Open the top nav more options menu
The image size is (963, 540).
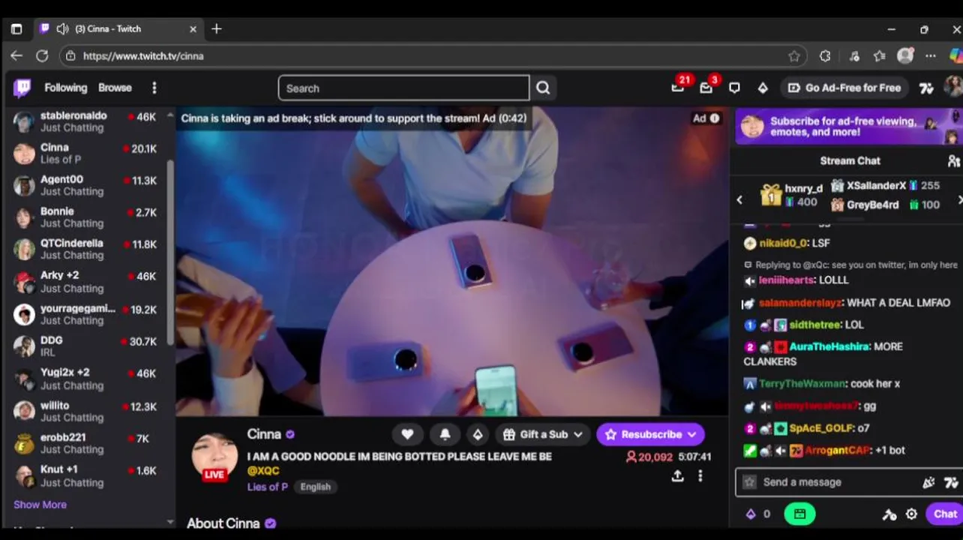(154, 88)
